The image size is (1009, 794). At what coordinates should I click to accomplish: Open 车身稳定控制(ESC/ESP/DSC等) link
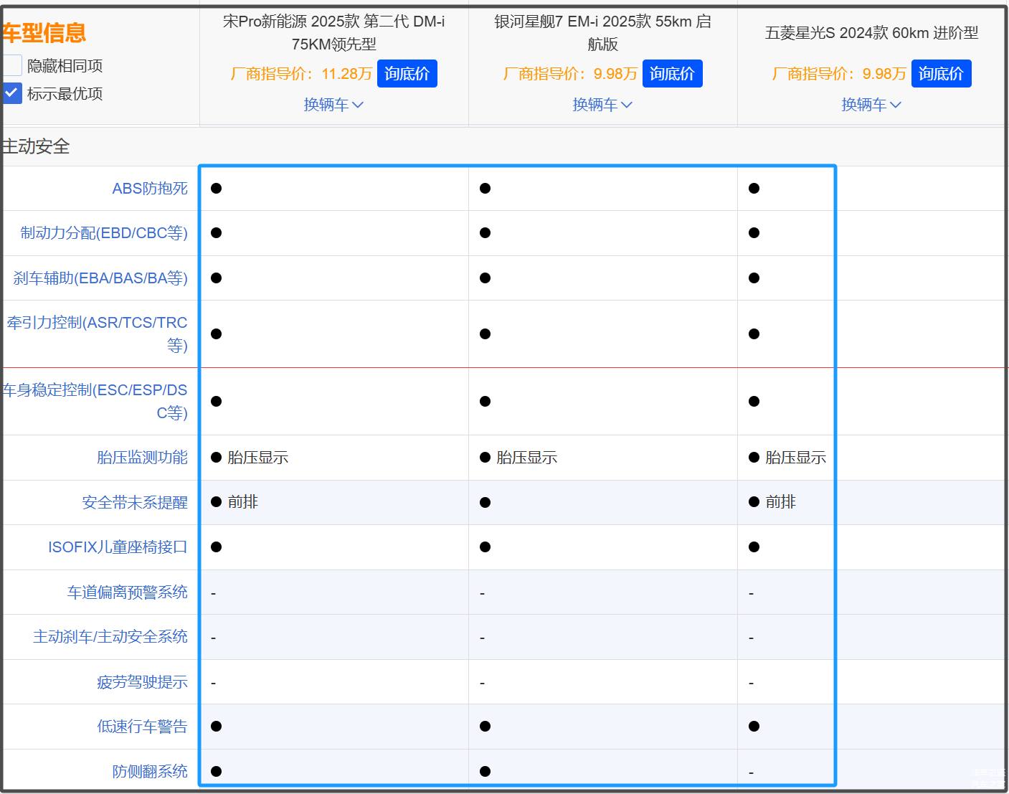coord(95,401)
